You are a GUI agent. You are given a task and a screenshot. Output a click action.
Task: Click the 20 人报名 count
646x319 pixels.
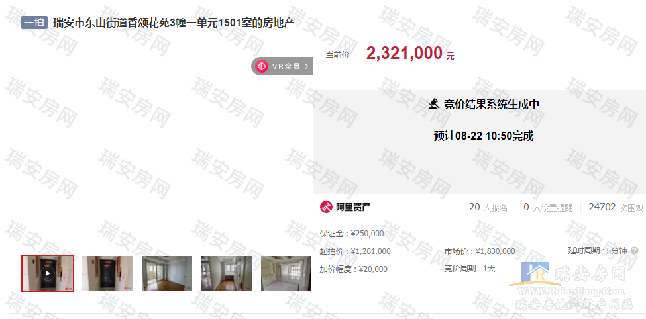(x=488, y=207)
